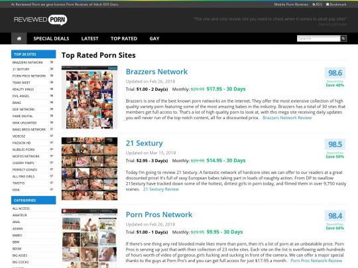Click the Reviewed site logo
This screenshot has width=358, height=268.
click(x=40, y=20)
